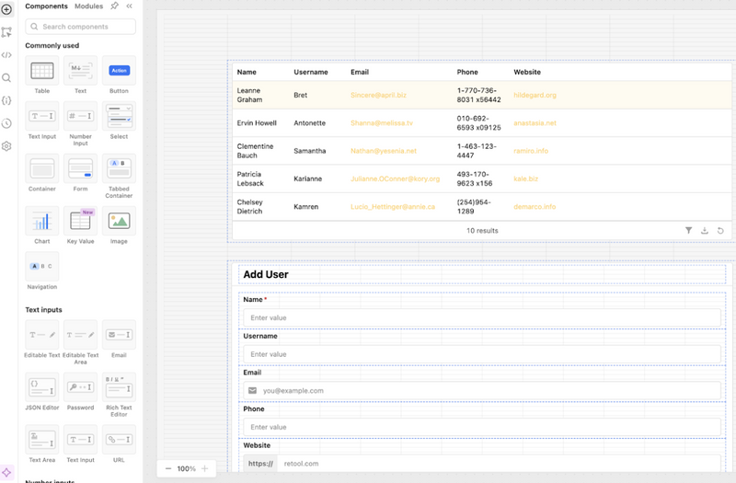Collapse the Components panel with chevrons
Image resolution: width=736 pixels, height=483 pixels.
click(x=129, y=6)
